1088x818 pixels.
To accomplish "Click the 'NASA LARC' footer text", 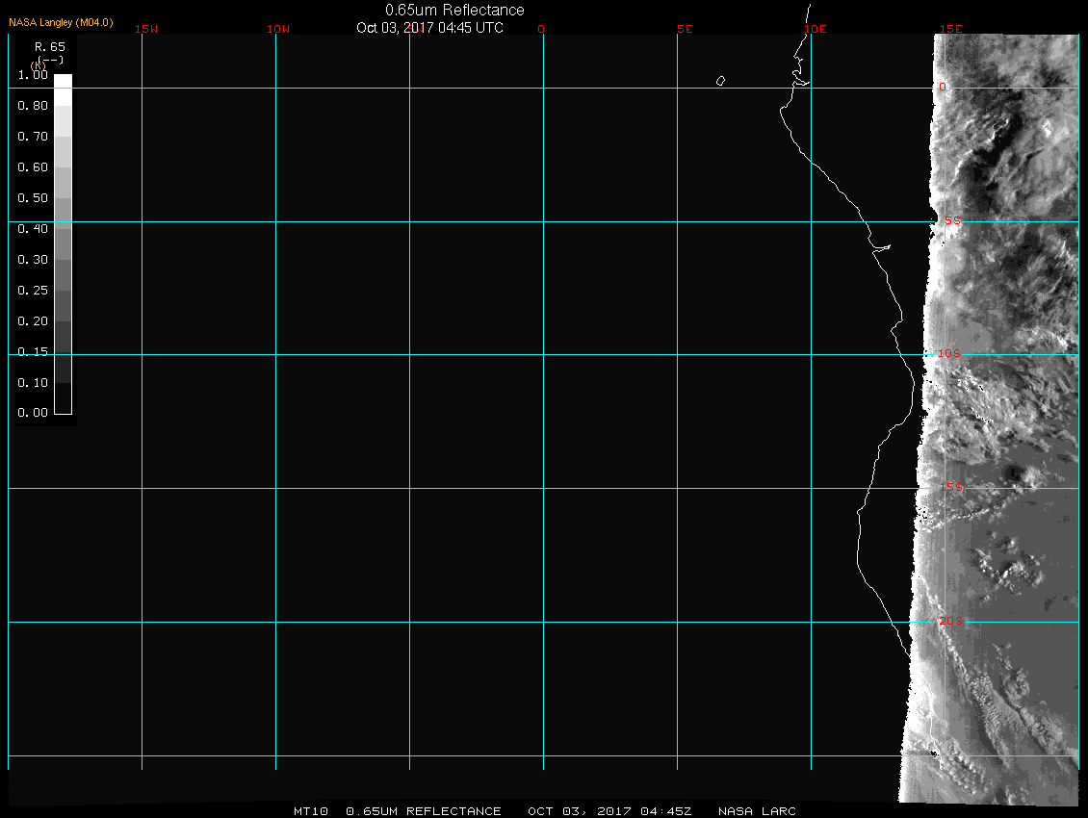I will coord(757,811).
